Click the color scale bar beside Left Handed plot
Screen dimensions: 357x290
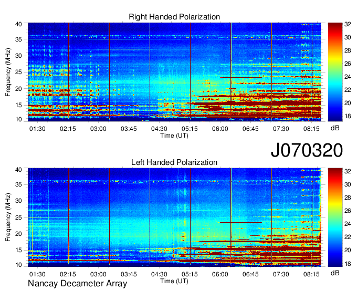click(335, 217)
